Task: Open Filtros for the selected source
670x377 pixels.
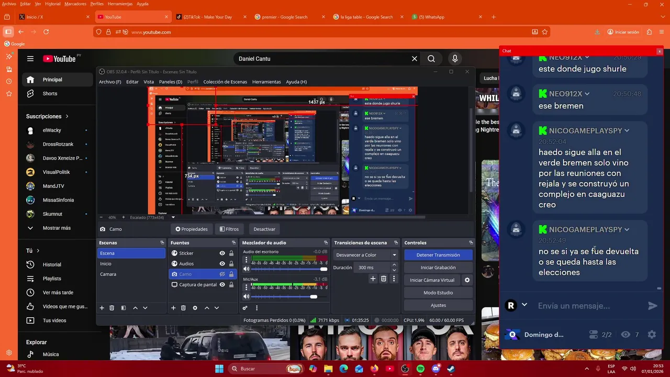Action: click(x=229, y=229)
